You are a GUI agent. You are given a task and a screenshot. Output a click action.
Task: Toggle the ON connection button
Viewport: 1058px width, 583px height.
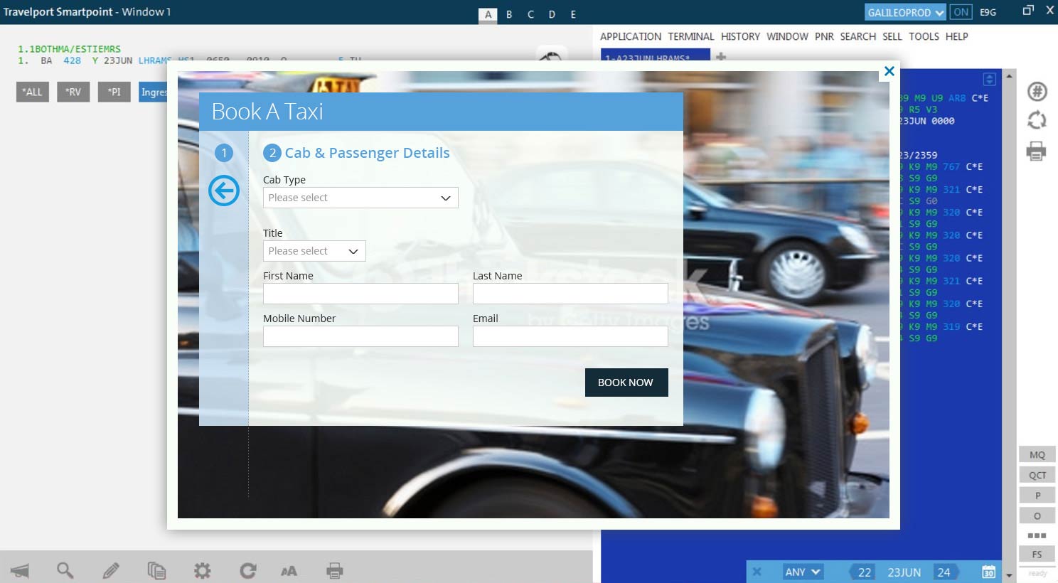pos(961,12)
